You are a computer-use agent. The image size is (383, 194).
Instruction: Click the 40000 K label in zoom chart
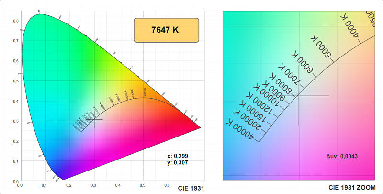pos(240,130)
